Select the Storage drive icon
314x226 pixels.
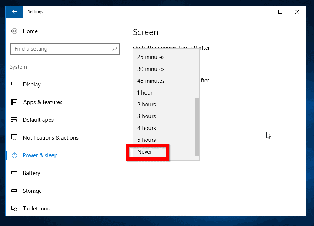point(14,191)
